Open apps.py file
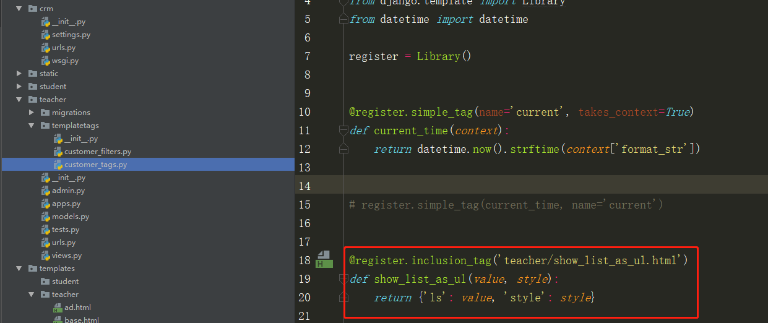This screenshot has height=323, width=768. [x=66, y=204]
